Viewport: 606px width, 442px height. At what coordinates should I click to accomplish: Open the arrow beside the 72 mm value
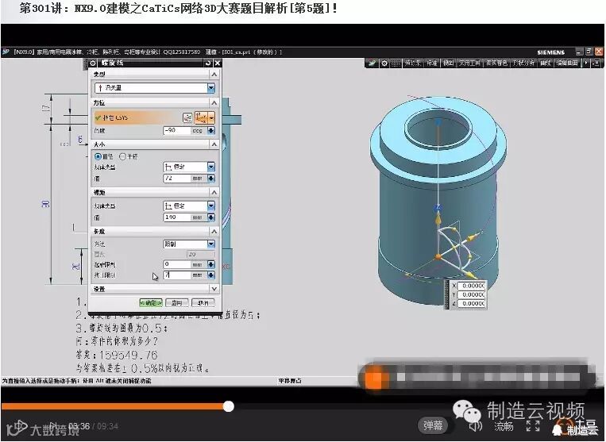[x=211, y=179]
